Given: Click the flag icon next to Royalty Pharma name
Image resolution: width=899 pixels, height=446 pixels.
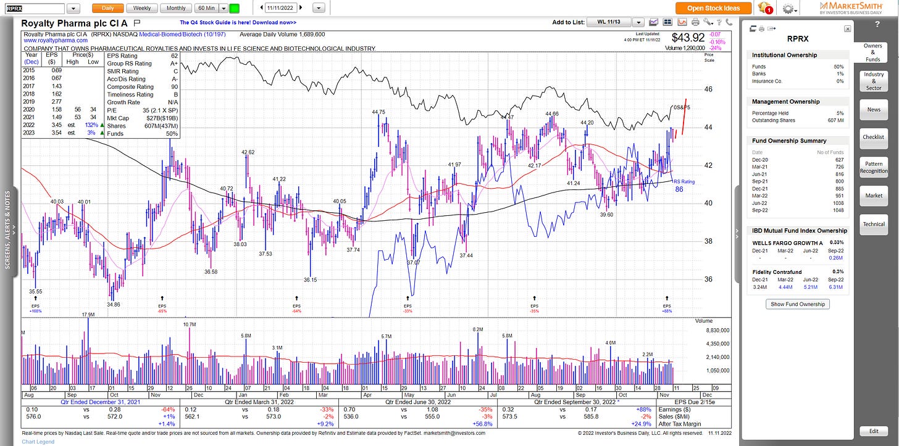Looking at the screenshot, I should 136,23.
